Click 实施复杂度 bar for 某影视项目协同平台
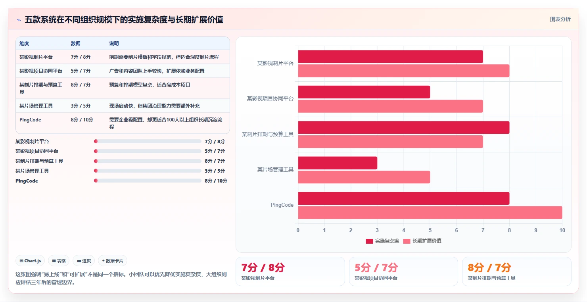The width and height of the screenshot is (587, 302). pyautogui.click(x=364, y=92)
